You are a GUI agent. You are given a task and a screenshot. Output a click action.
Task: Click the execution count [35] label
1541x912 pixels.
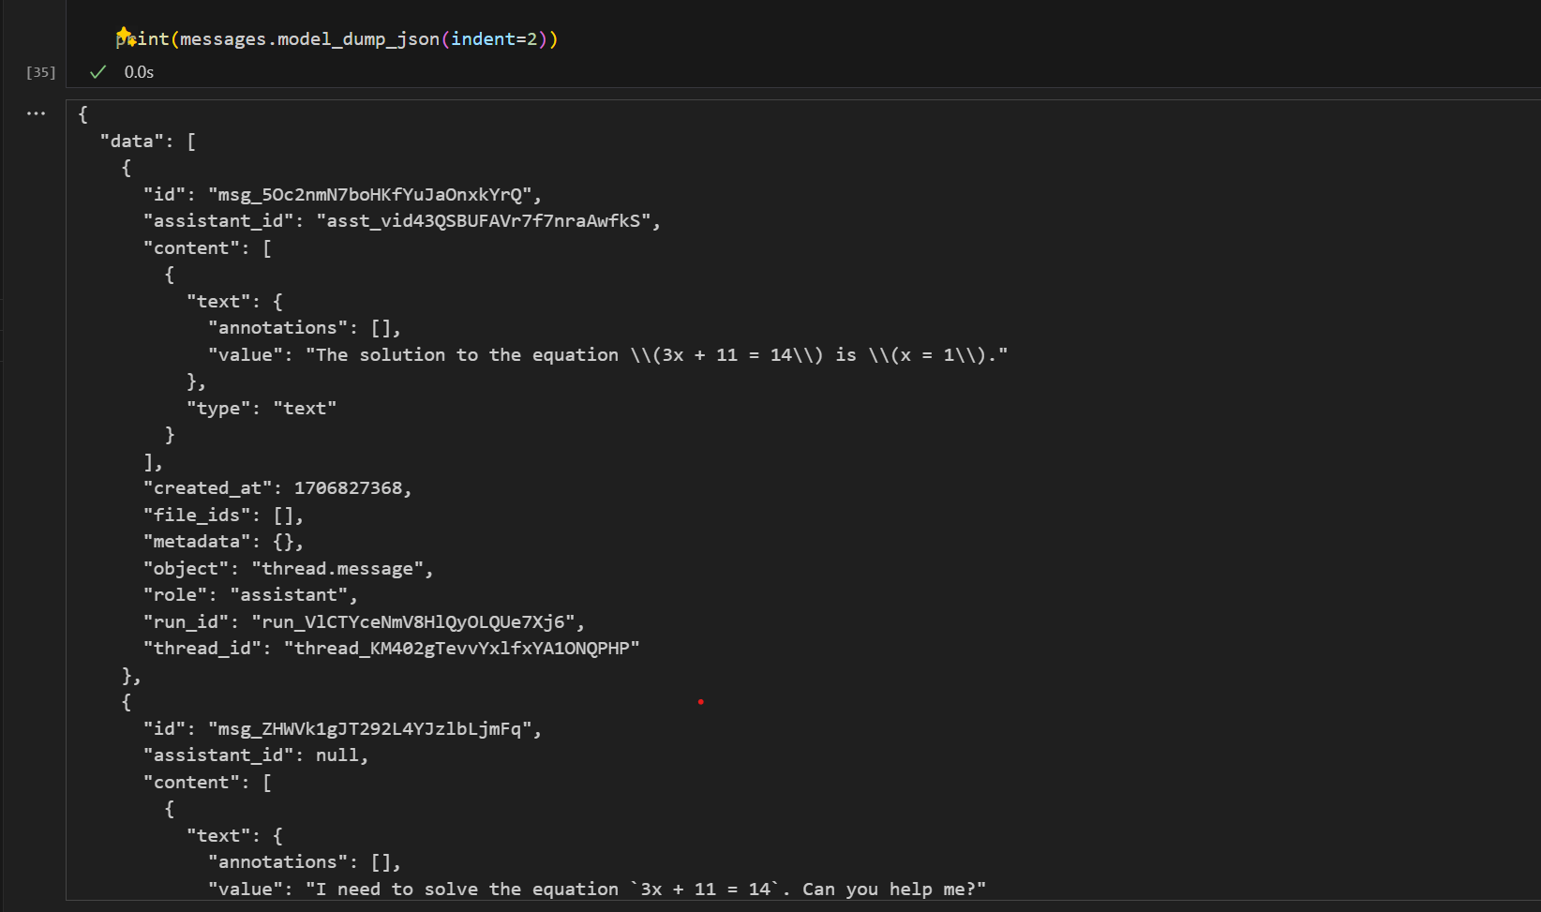tap(40, 72)
